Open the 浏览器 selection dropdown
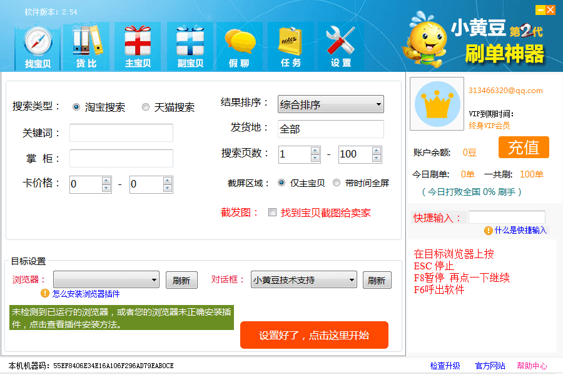This screenshot has height=375, width=563. coord(106,279)
